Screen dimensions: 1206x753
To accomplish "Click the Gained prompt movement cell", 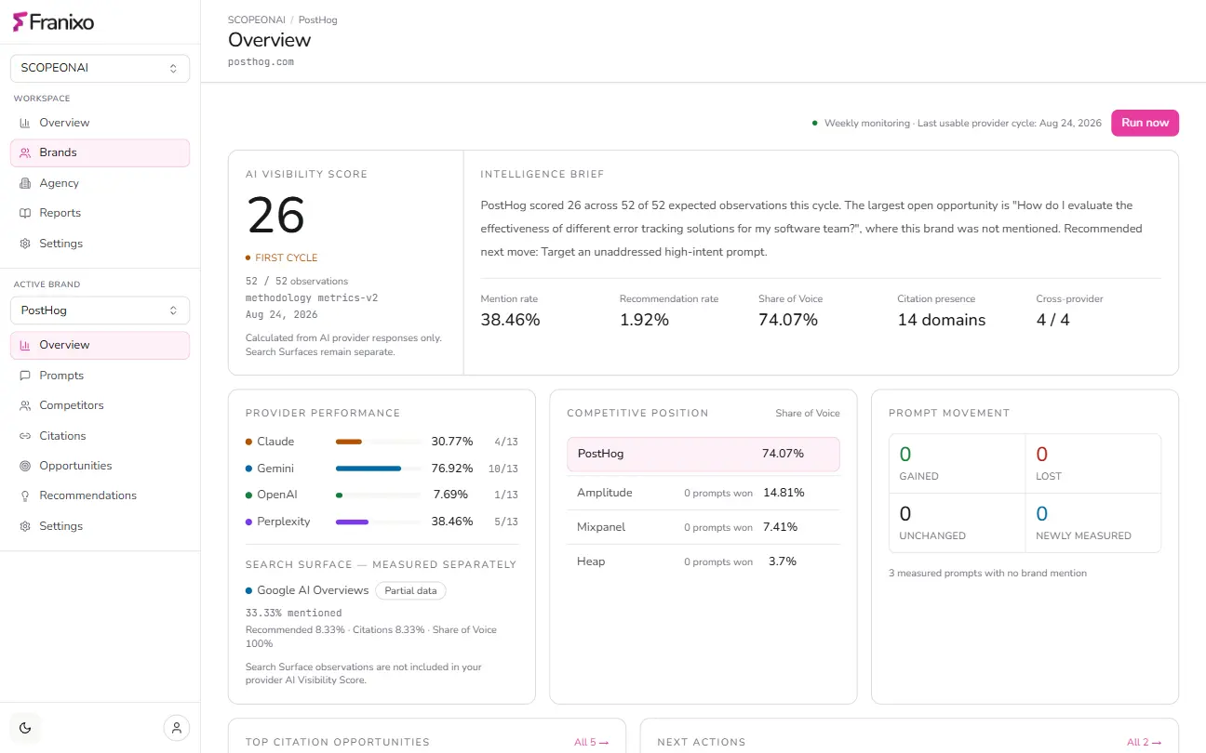I will [x=957, y=464].
